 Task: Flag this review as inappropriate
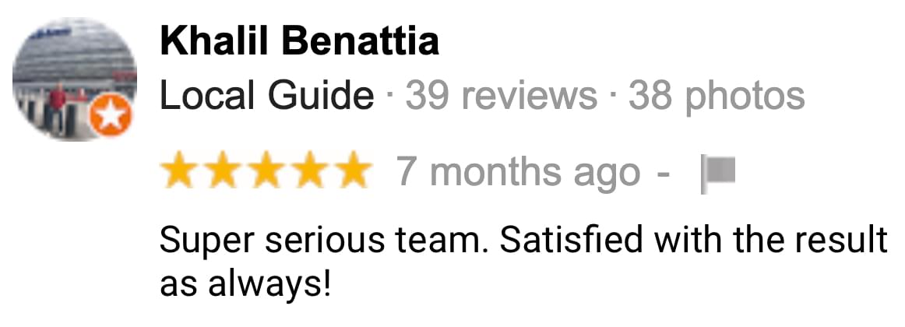[718, 174]
